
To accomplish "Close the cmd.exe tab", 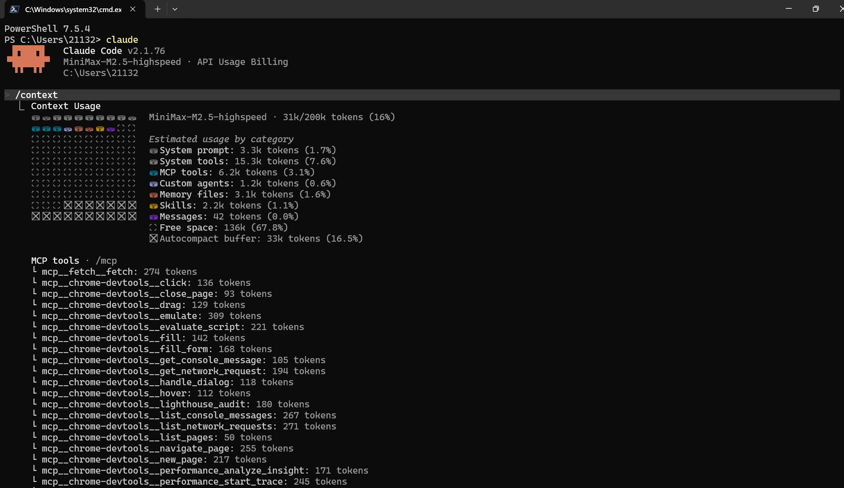I will (133, 9).
